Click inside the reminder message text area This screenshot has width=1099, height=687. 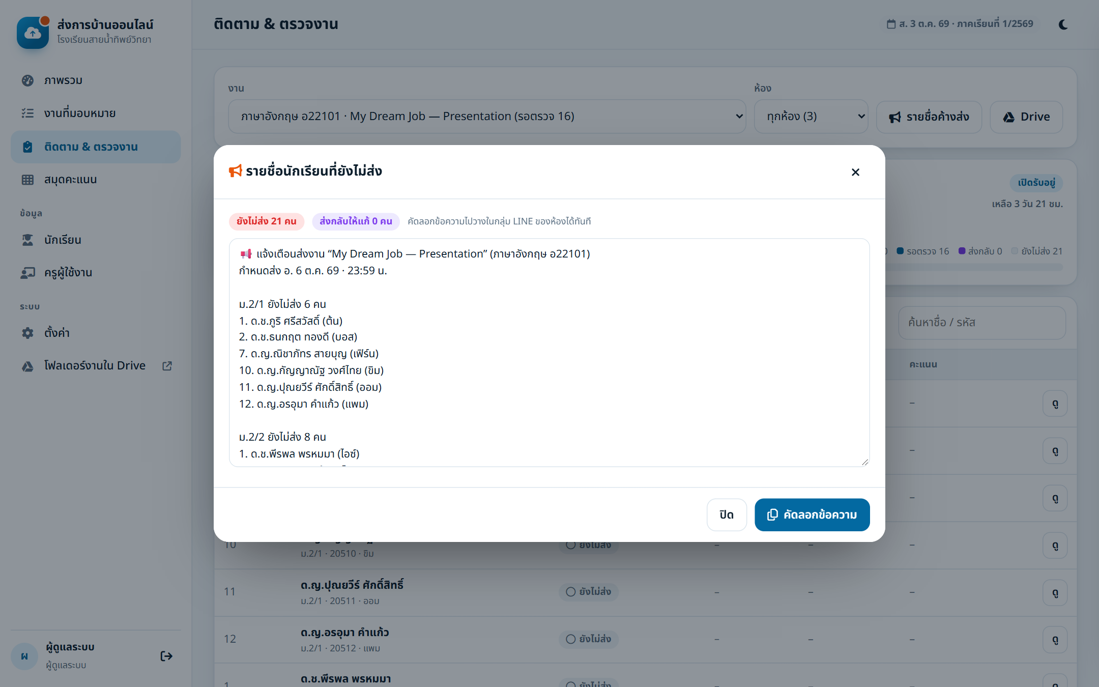tap(549, 352)
